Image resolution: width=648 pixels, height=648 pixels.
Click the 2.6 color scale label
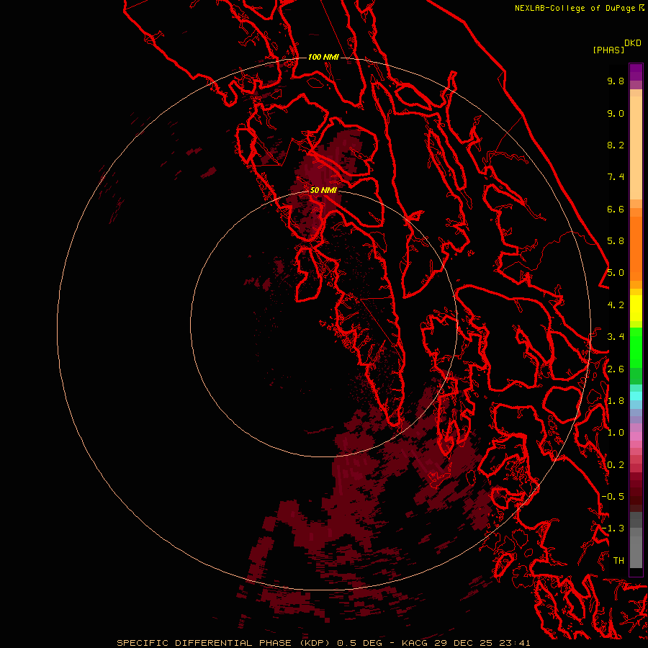pyautogui.click(x=616, y=369)
